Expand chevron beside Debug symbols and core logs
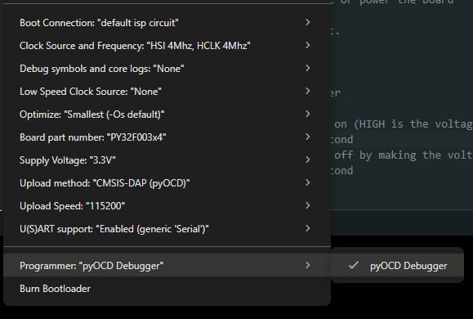 click(308, 68)
